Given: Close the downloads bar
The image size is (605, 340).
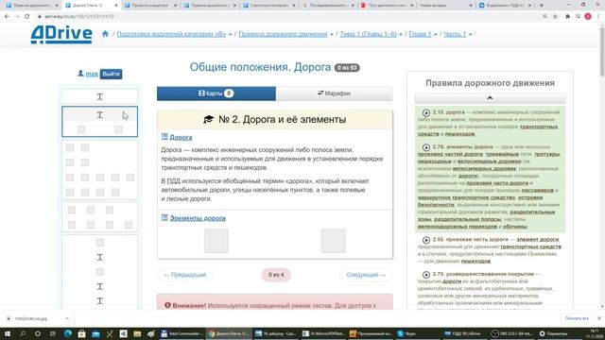Looking at the screenshot, I should click(598, 318).
